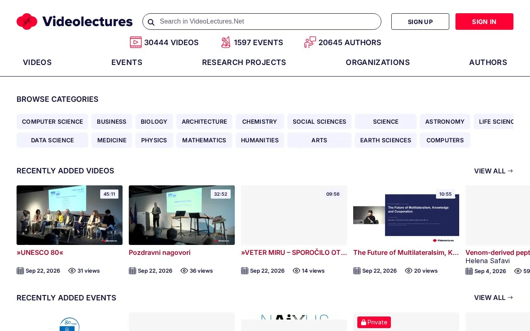
Task: Click the calendar icon under Pozdravni nagovori
Action: [132, 271]
